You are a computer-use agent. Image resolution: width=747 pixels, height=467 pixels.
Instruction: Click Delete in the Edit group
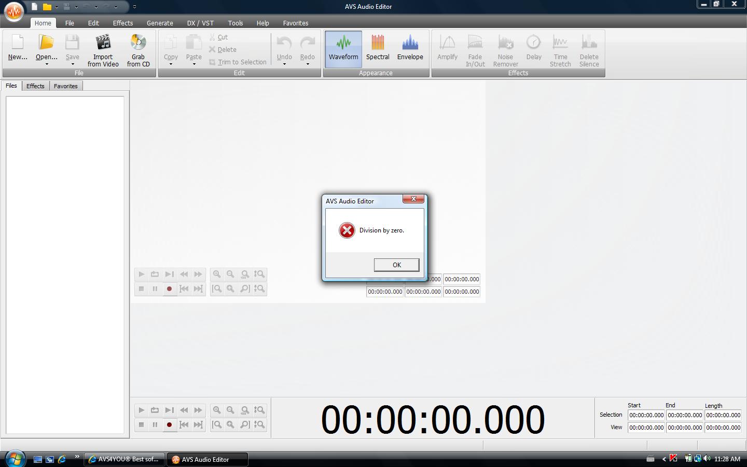223,50
